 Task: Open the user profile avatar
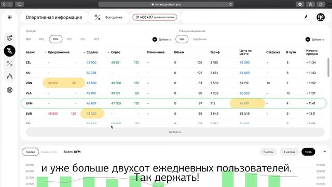coord(321,17)
